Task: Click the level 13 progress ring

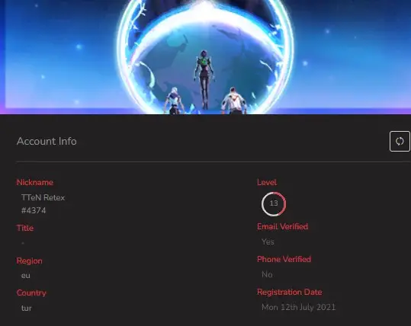Action: click(x=274, y=203)
